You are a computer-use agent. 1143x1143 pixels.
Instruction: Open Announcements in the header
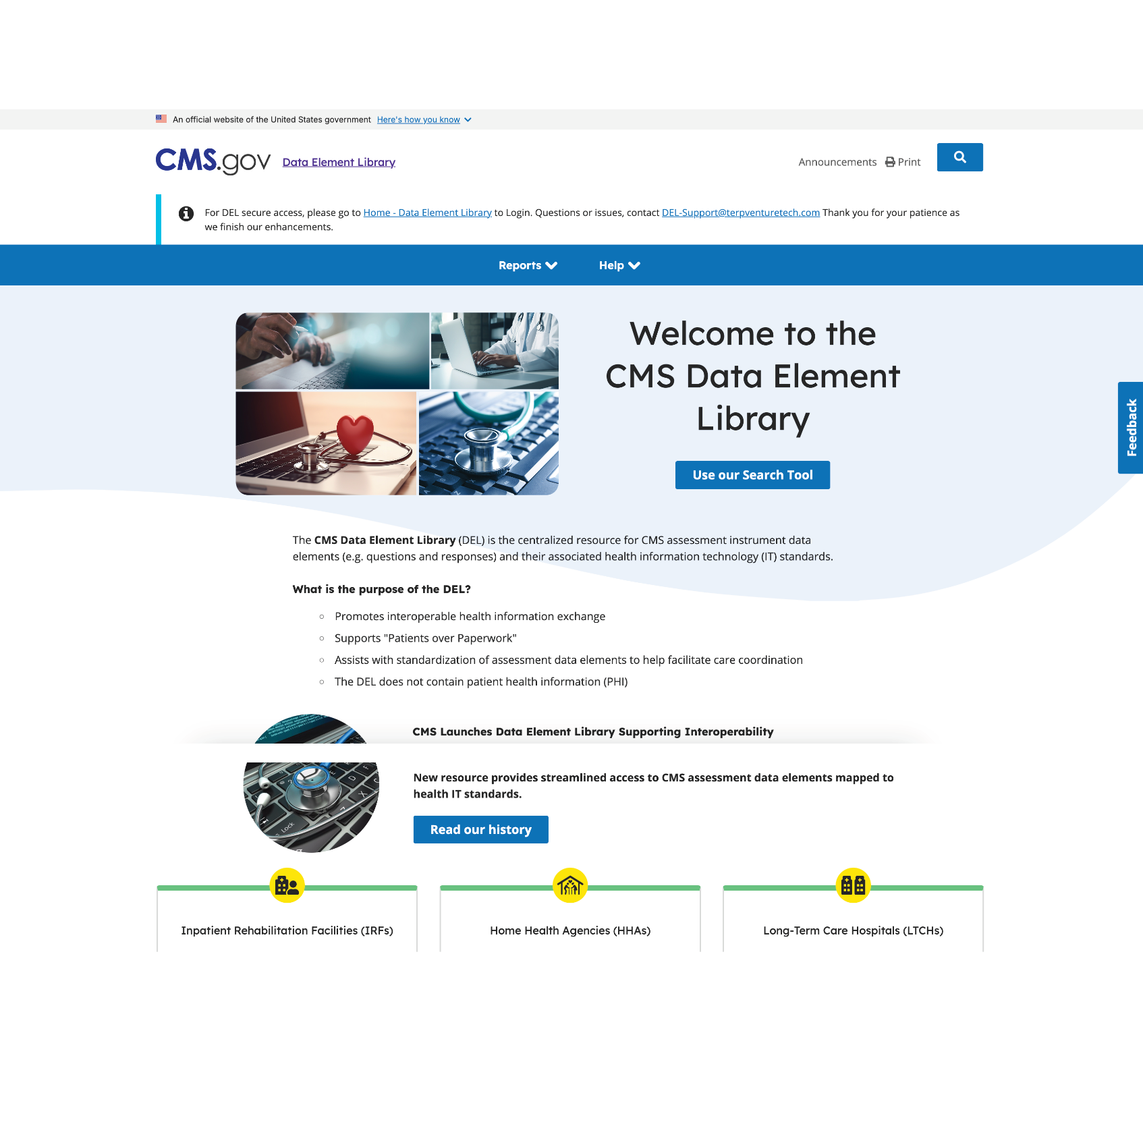[837, 162]
